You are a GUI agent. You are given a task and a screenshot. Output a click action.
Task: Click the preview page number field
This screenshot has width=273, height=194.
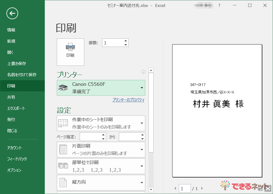point(185,188)
